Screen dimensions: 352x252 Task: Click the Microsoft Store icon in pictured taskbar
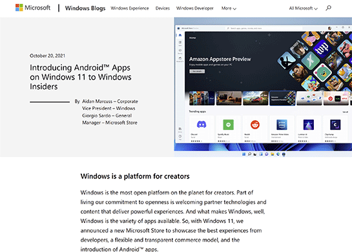[x=284, y=154]
